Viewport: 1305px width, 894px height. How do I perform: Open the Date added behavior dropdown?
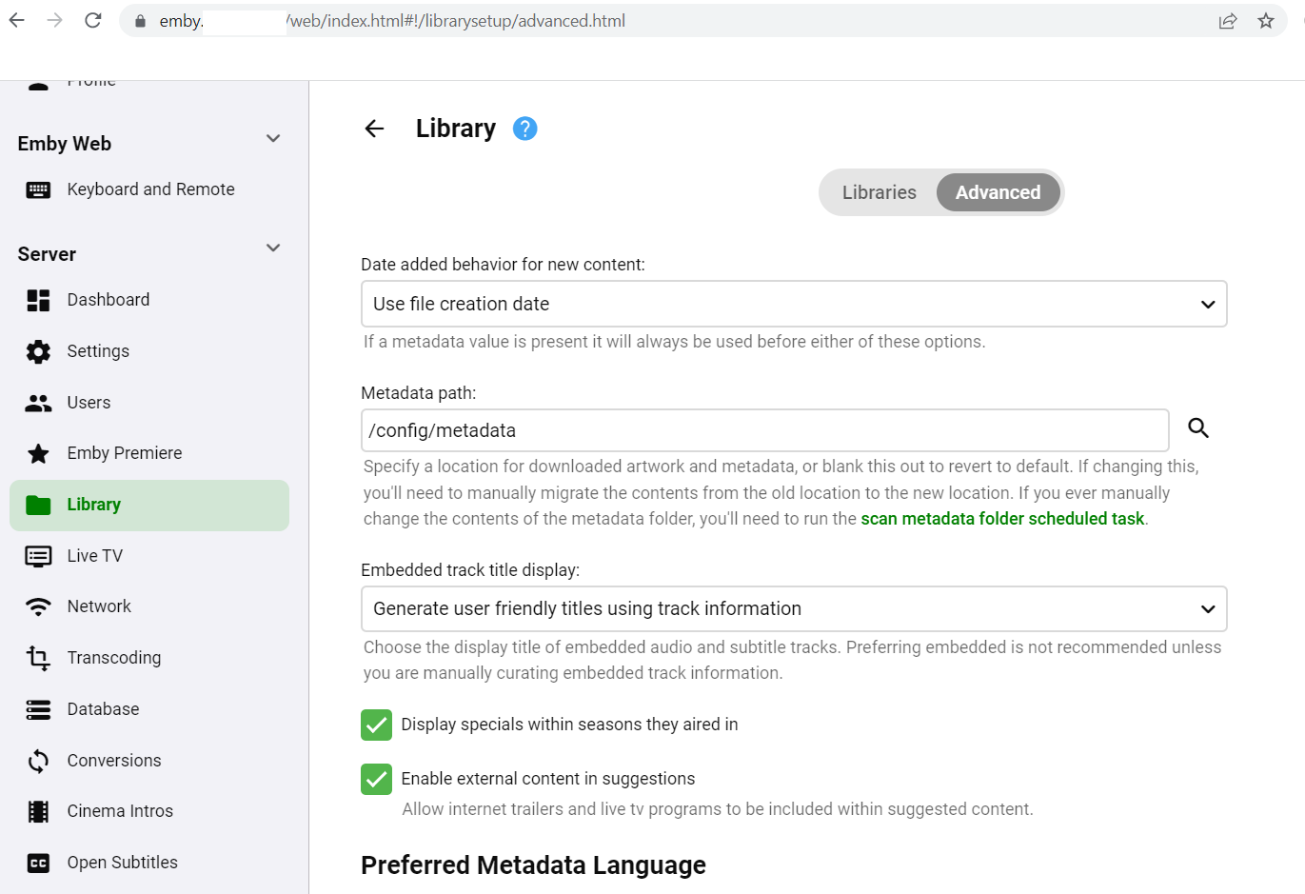[x=794, y=303]
